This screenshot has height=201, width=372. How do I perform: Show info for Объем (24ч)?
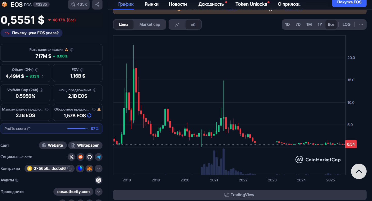pos(37,70)
